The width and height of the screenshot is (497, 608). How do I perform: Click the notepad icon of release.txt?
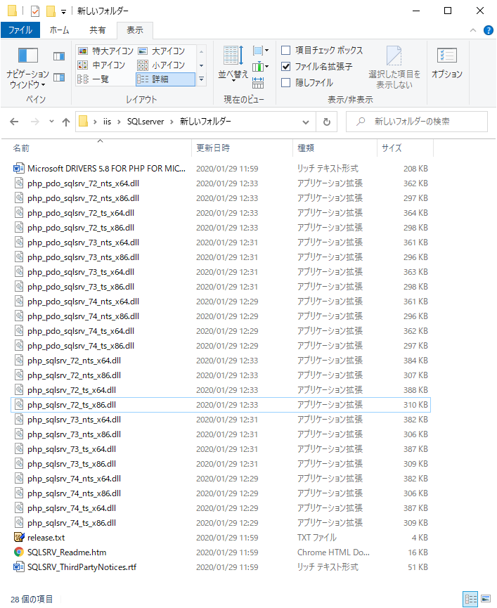coord(18,538)
